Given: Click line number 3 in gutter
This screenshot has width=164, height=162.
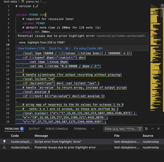Looking at the screenshot, I should coord(8,15).
